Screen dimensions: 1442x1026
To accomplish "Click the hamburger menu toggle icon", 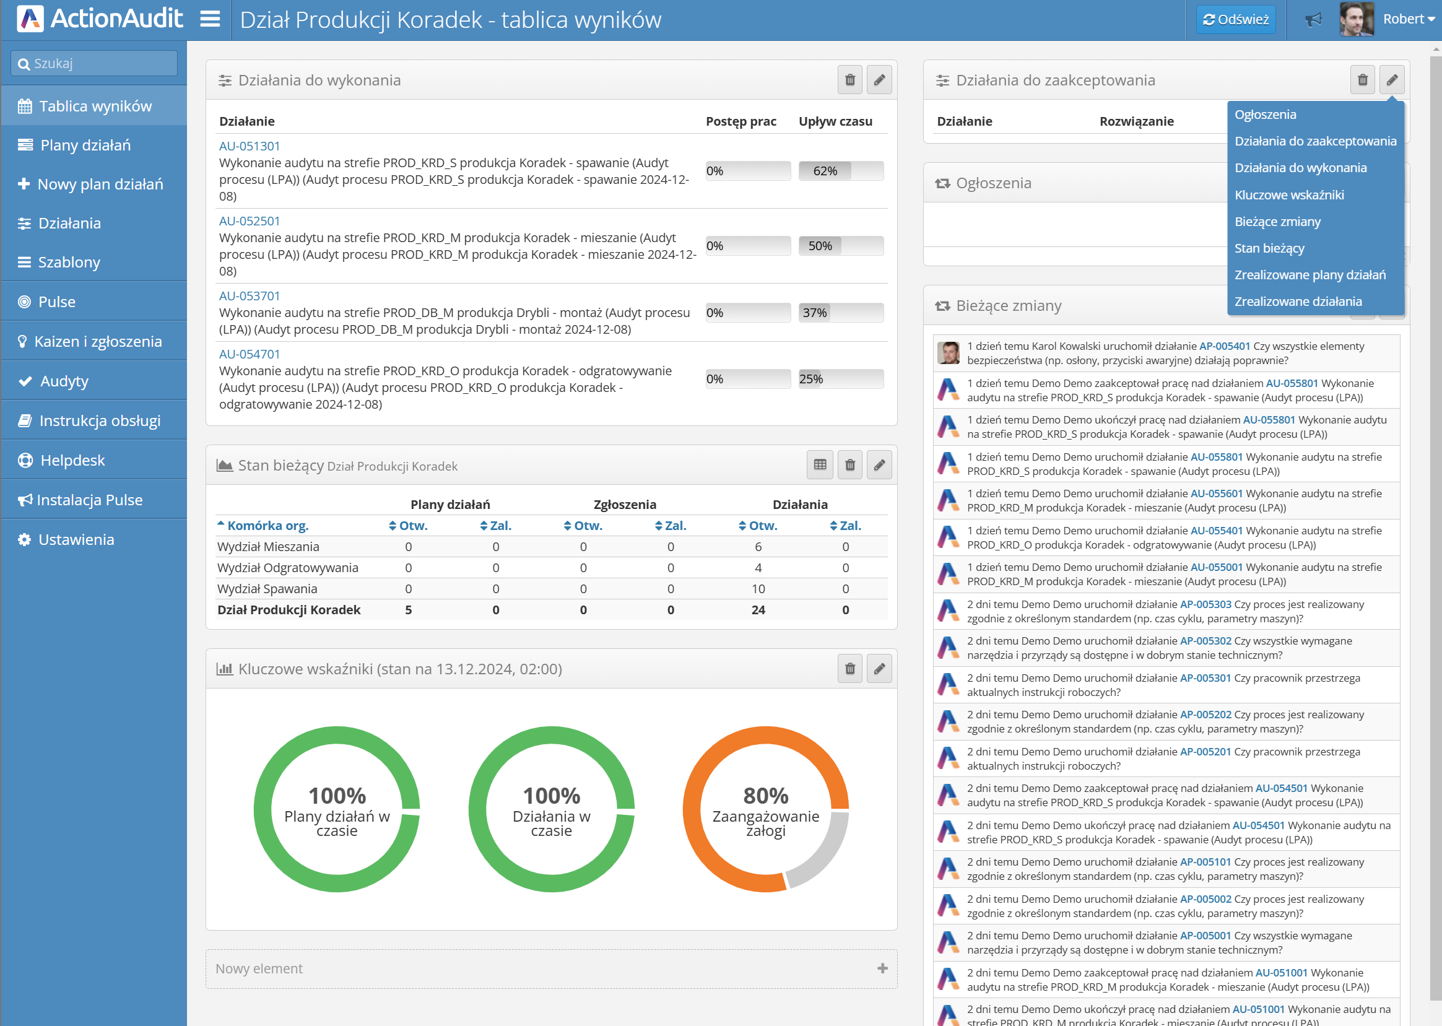I will click(x=211, y=19).
